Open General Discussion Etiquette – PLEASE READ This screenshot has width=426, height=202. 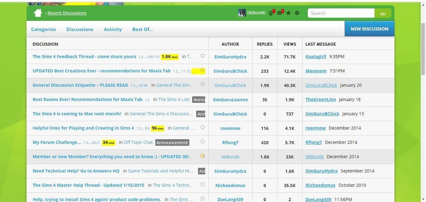[x=80, y=85]
